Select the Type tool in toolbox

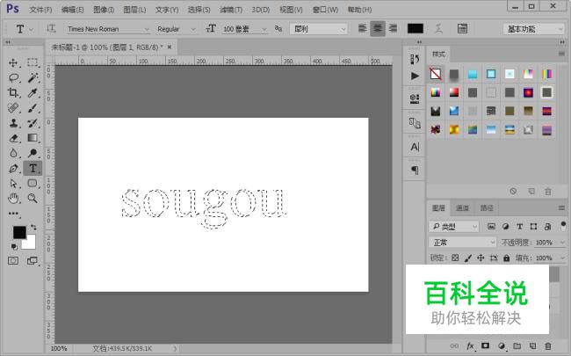point(33,169)
